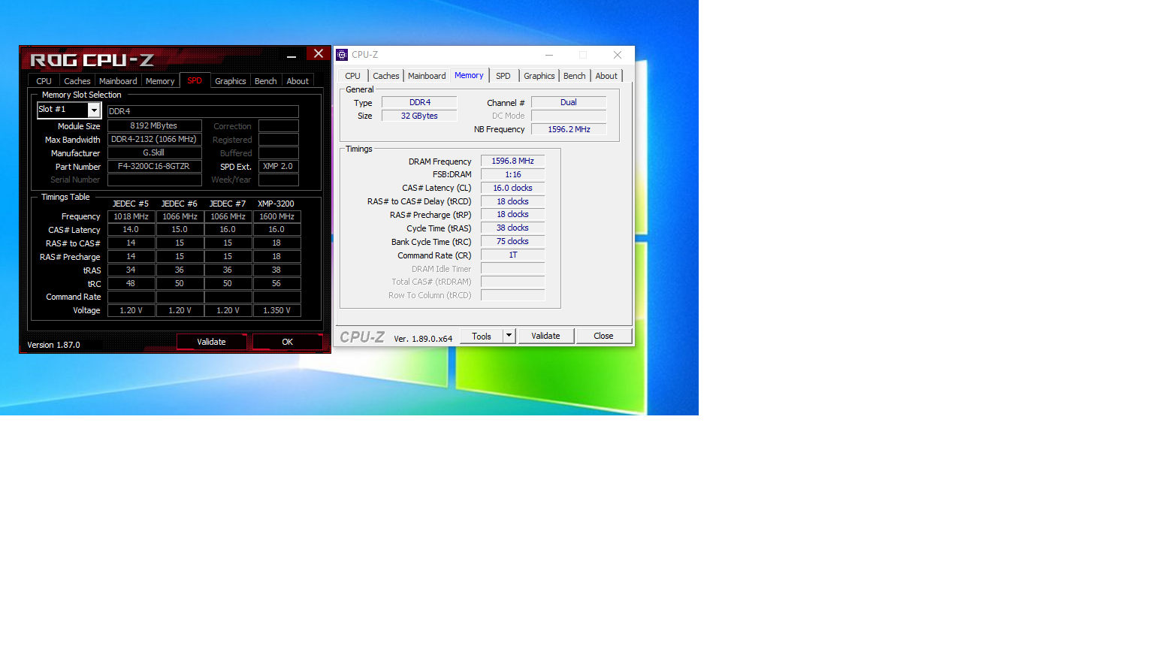The height and width of the screenshot is (649, 1154).
Task: Click the NB Frequency 1596.2 MHz value
Action: tap(569, 129)
